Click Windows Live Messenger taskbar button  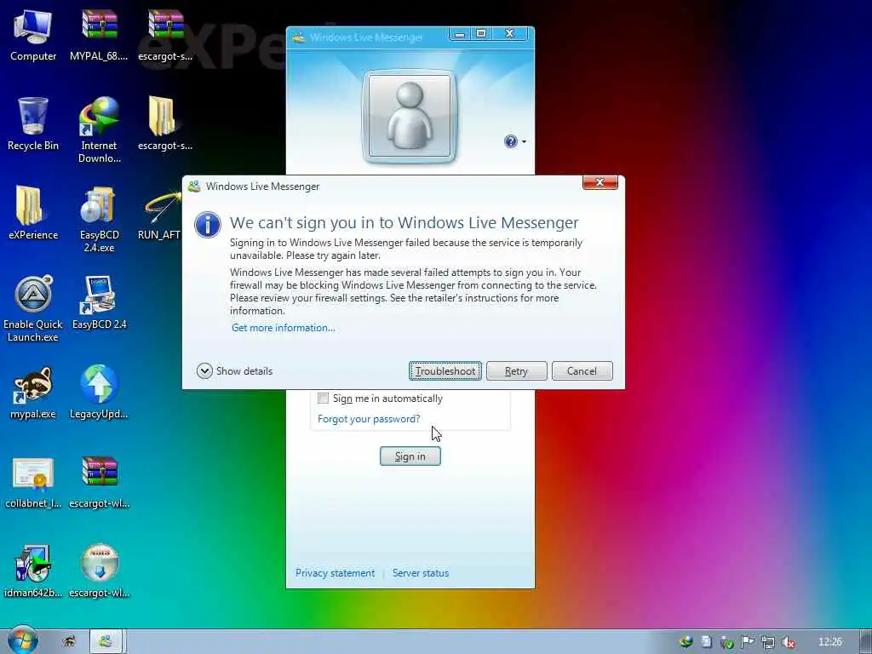[106, 641]
